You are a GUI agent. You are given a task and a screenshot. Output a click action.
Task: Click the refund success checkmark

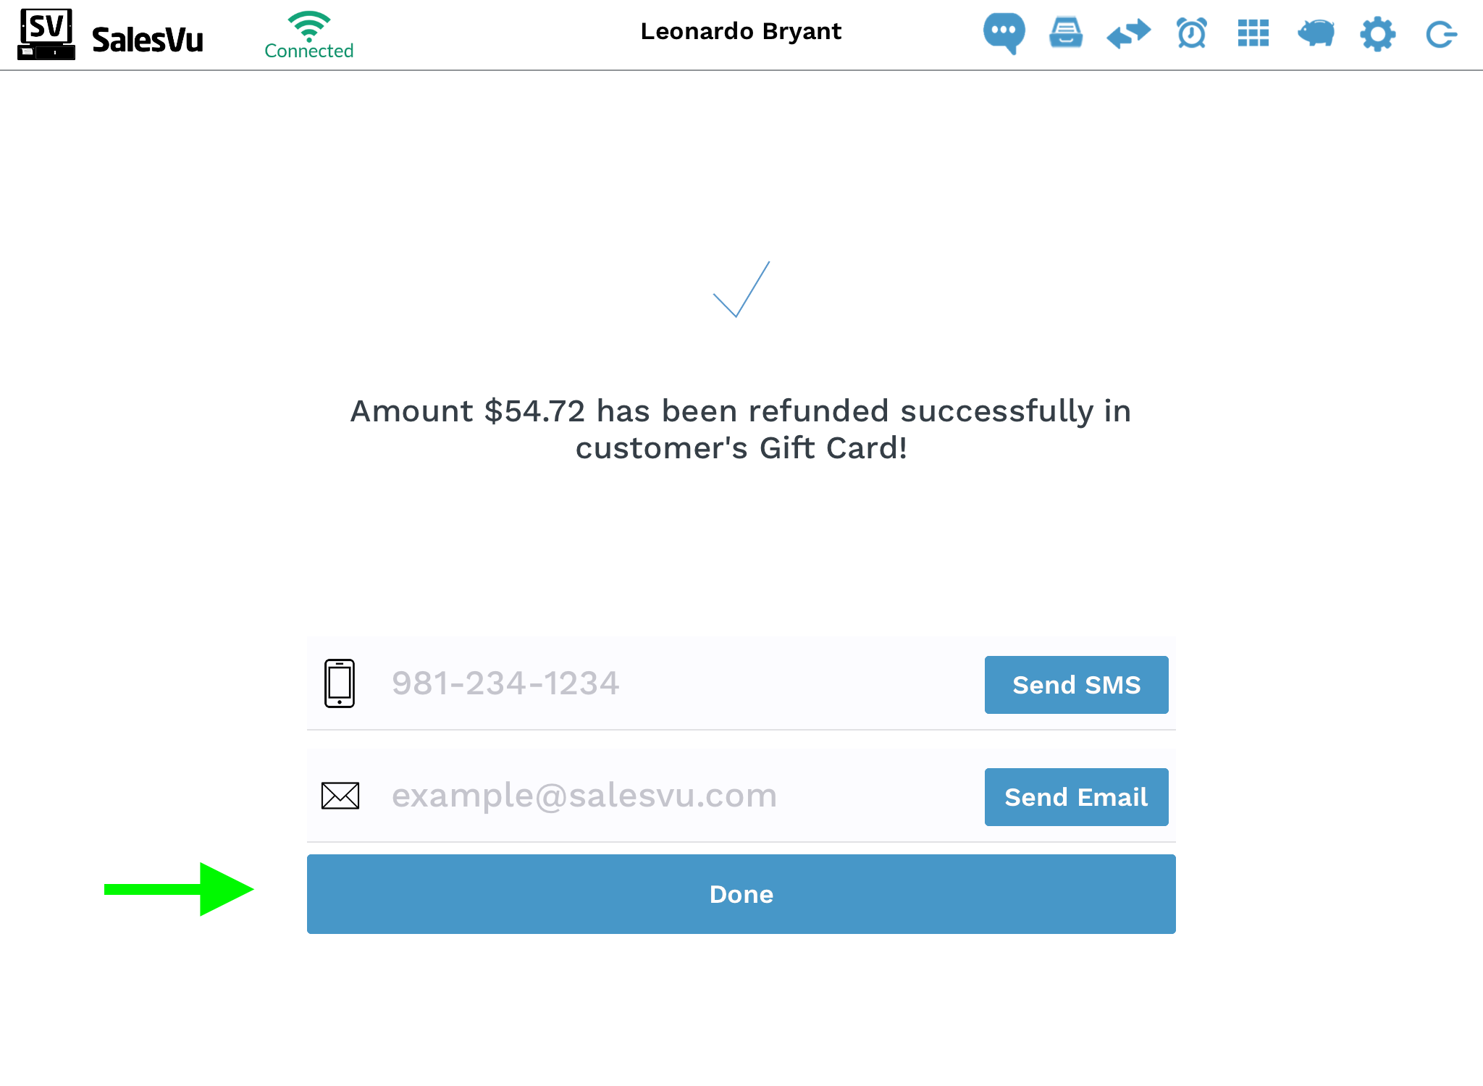(741, 289)
